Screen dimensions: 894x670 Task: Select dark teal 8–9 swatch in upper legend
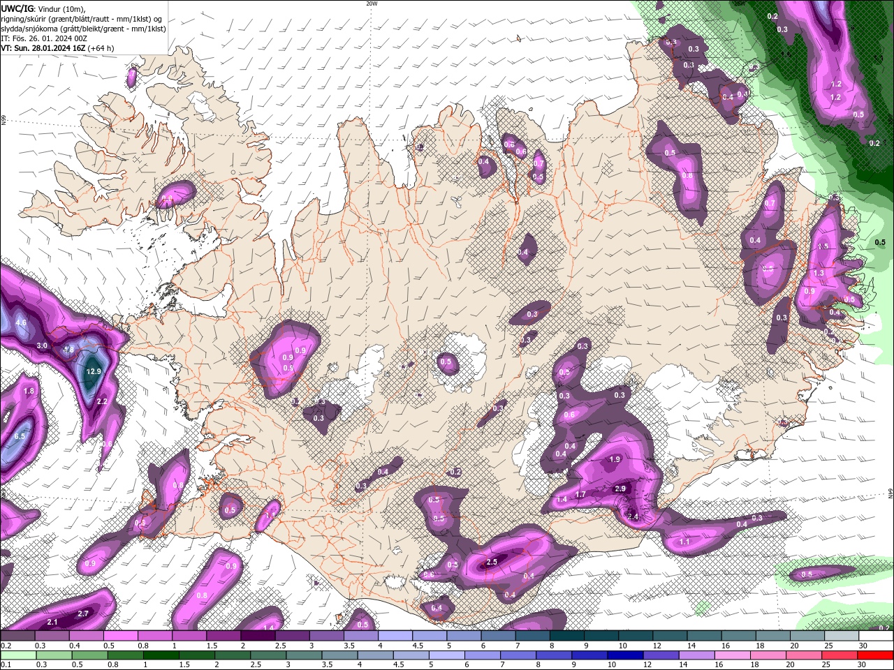pyautogui.click(x=567, y=636)
